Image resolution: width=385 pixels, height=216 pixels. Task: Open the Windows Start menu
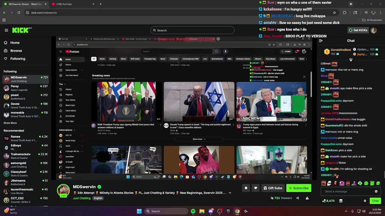[139, 211]
